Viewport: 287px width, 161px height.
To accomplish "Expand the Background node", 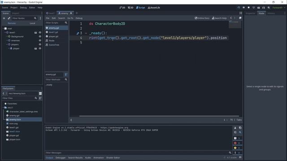I will tap(7, 37).
